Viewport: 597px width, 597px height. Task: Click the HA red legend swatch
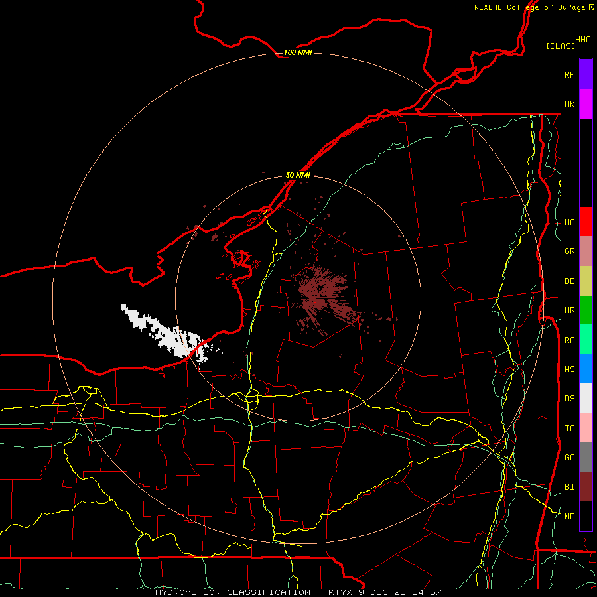(x=586, y=222)
